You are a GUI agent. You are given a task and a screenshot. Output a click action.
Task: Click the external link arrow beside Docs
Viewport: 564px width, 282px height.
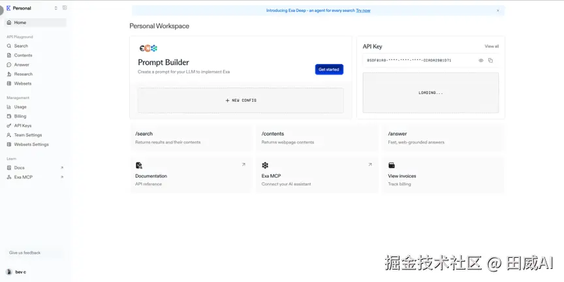tap(62, 168)
